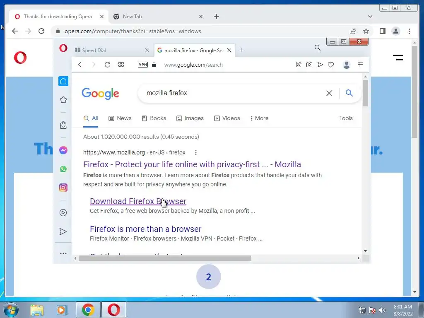The image size is (424, 318).
Task: Open Messenger in the Opera sidebar
Action: point(63,150)
